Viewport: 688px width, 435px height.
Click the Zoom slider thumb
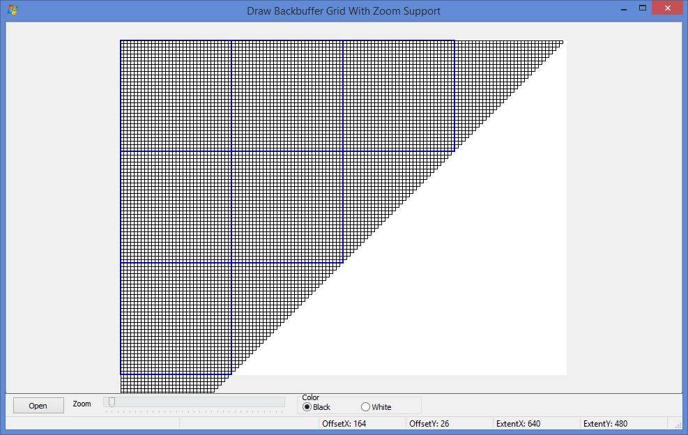(x=112, y=402)
